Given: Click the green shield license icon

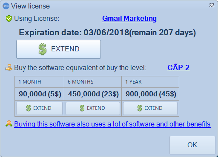Looking at the screenshot, I should click(x=9, y=19).
